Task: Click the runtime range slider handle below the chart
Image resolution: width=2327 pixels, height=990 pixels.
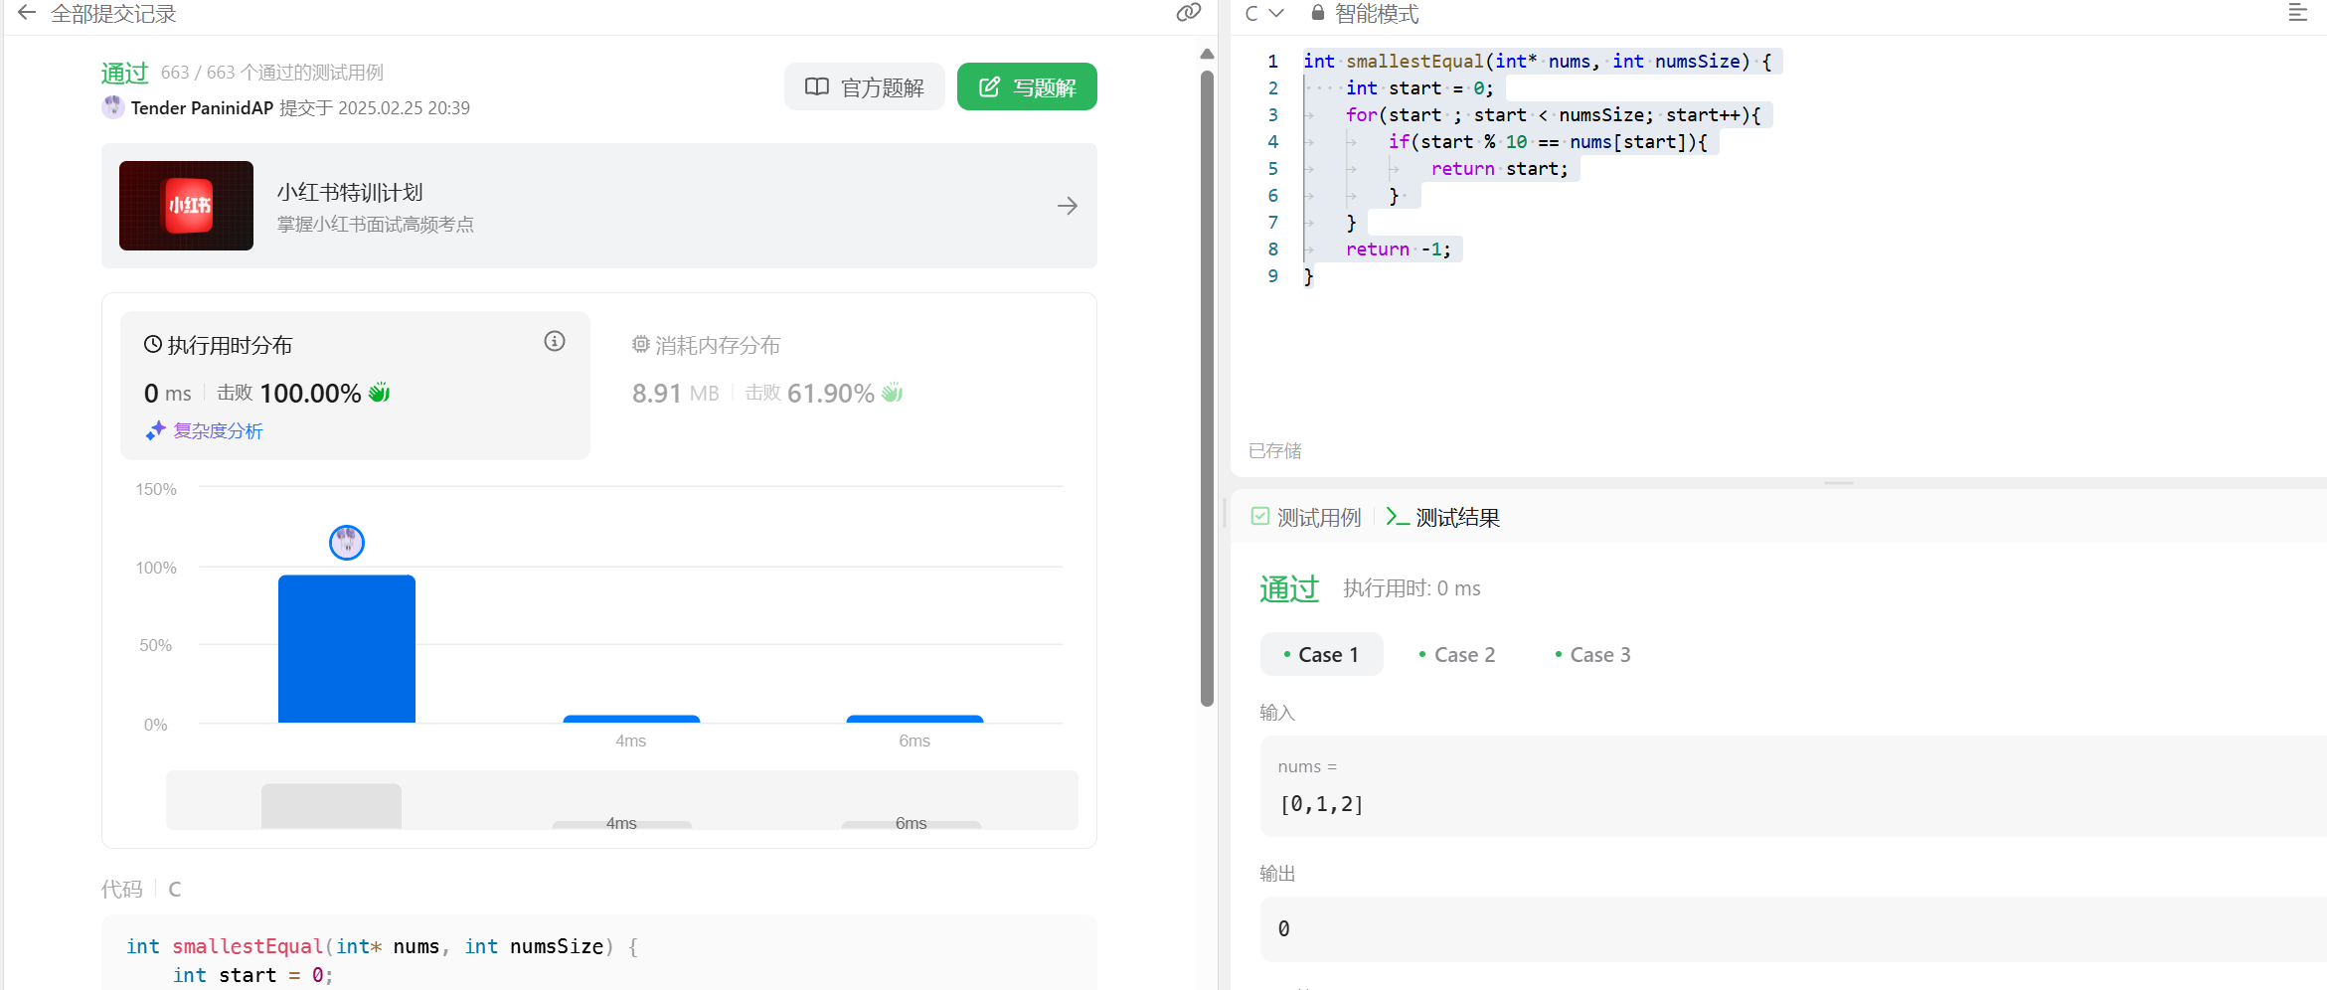Action: coord(331,806)
